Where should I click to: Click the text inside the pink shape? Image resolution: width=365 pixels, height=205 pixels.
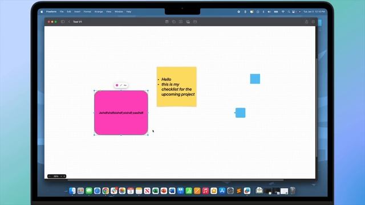pyautogui.click(x=121, y=113)
